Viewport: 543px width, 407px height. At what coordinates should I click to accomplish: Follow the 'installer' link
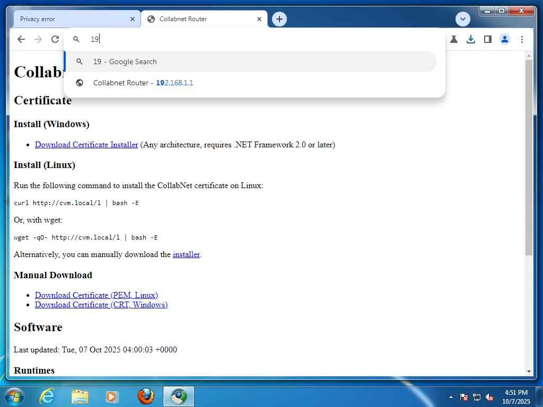pos(186,254)
